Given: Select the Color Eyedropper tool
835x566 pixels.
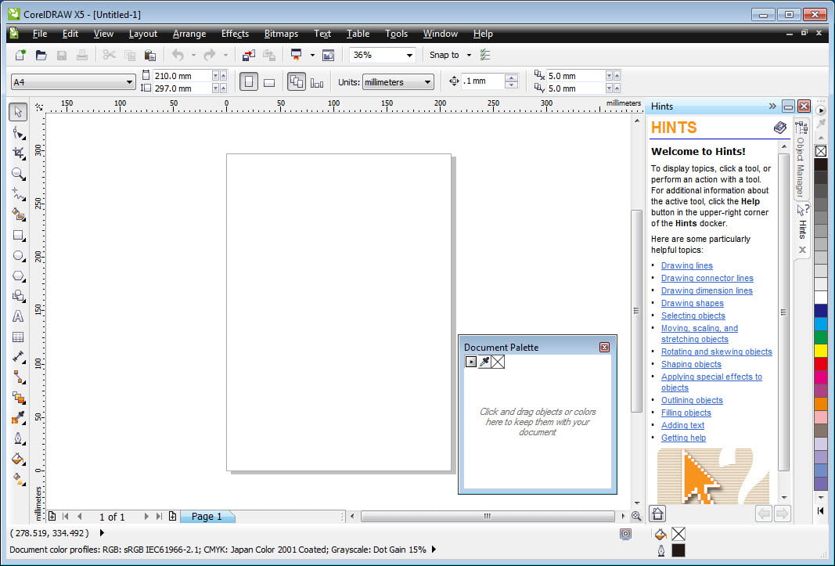Looking at the screenshot, I should (18, 418).
